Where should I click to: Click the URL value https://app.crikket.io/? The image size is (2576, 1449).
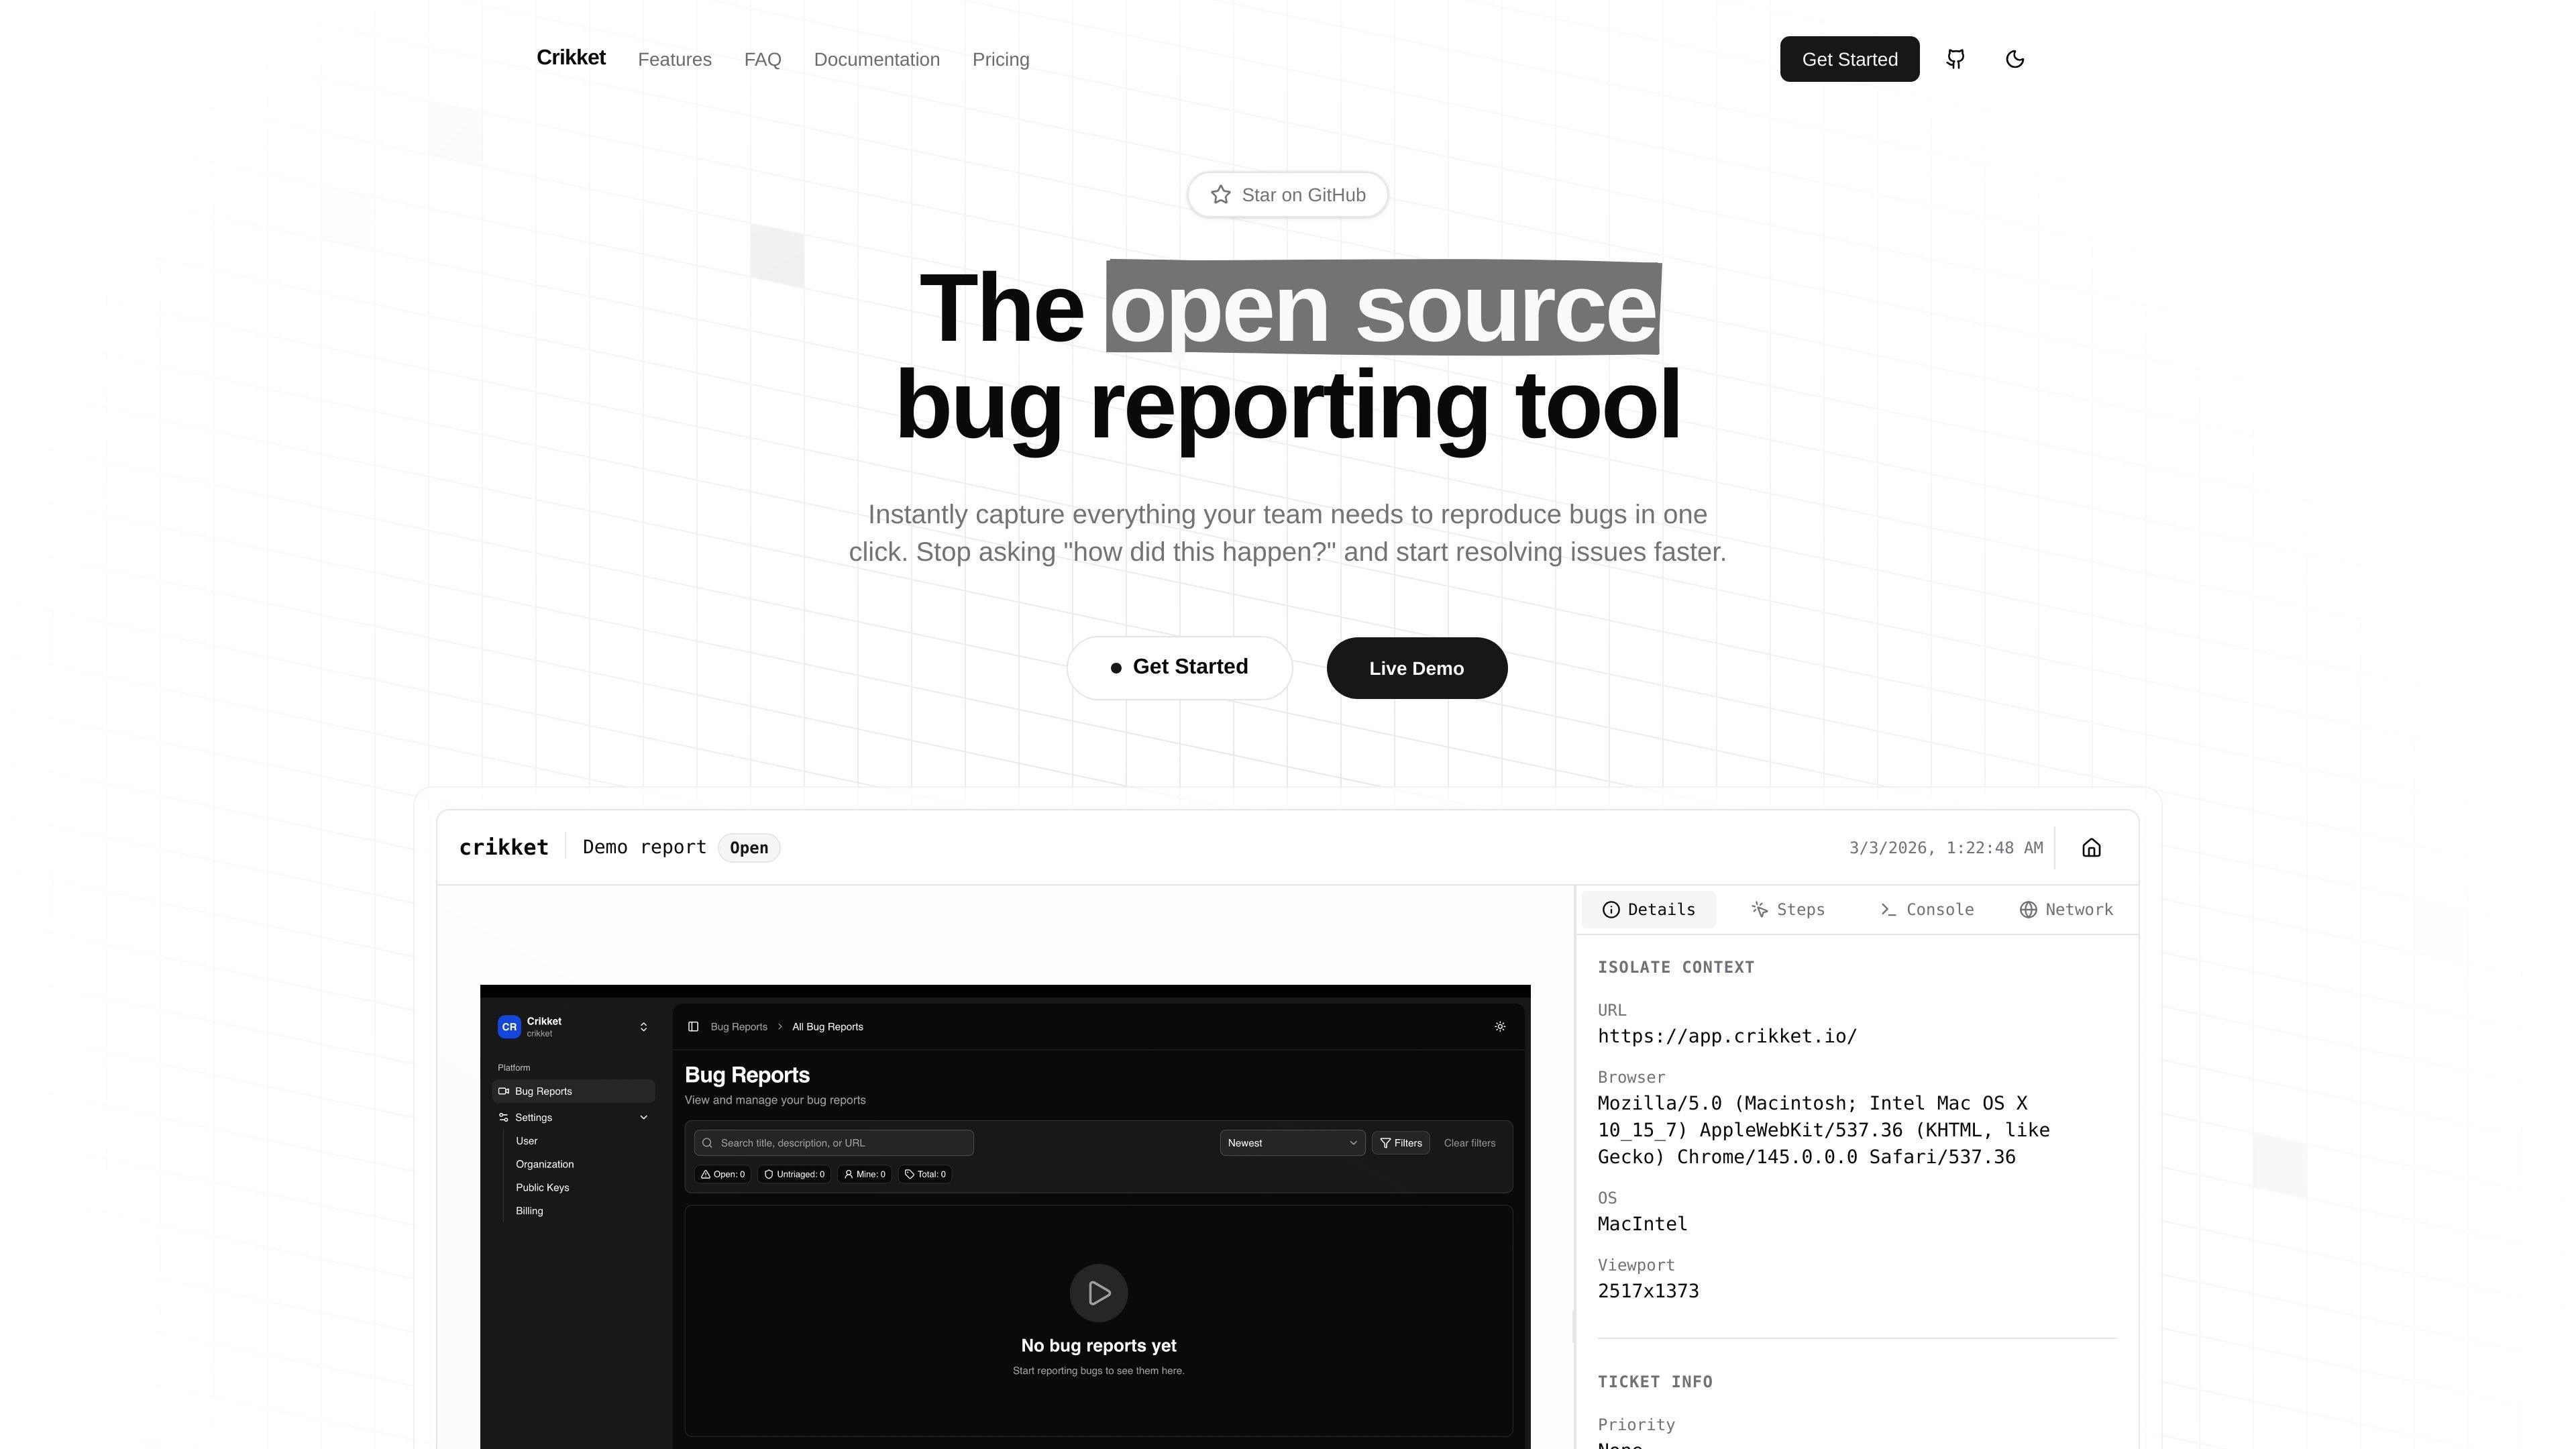pyautogui.click(x=1727, y=1037)
